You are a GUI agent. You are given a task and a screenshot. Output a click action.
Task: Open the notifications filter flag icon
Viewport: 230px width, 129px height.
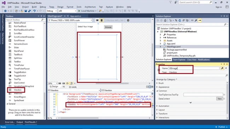coord(171,2)
